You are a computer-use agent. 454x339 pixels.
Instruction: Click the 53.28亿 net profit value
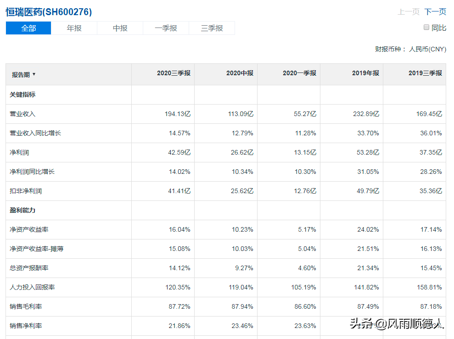pos(368,152)
